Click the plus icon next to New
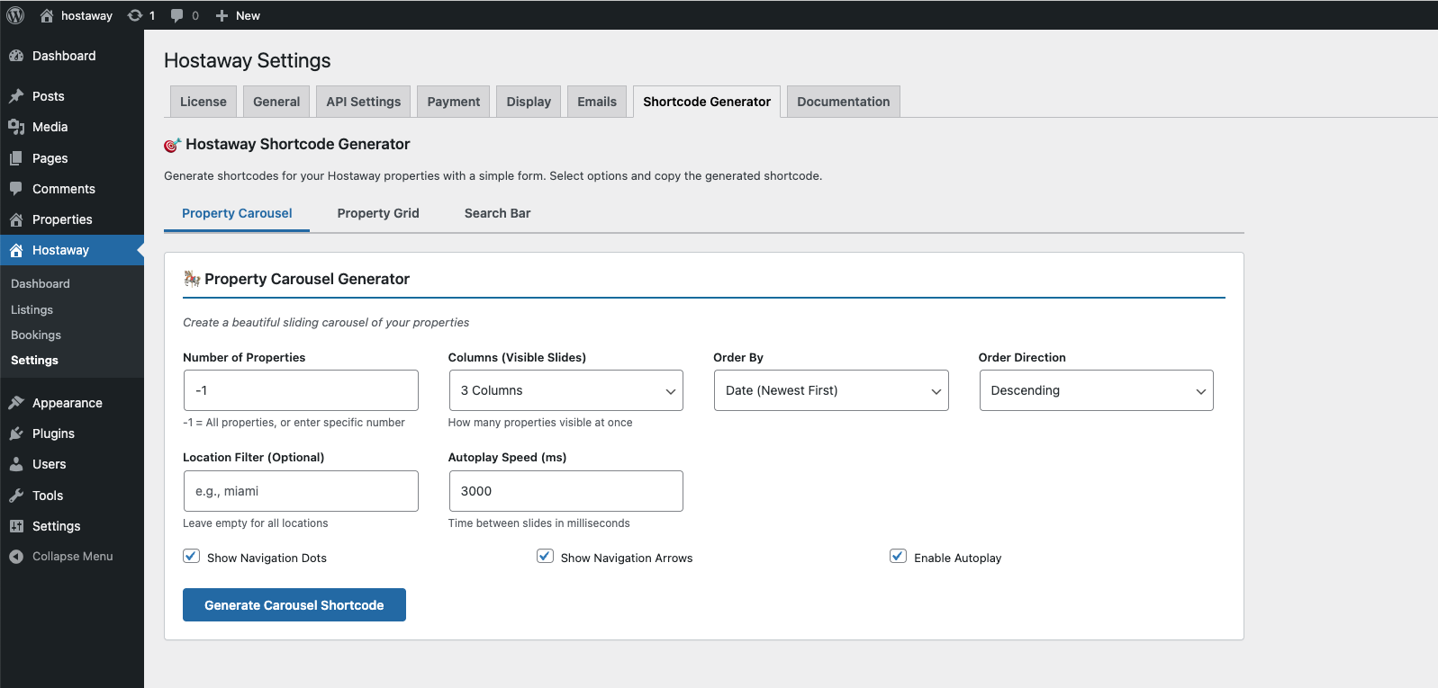This screenshot has height=688, width=1438. (222, 15)
